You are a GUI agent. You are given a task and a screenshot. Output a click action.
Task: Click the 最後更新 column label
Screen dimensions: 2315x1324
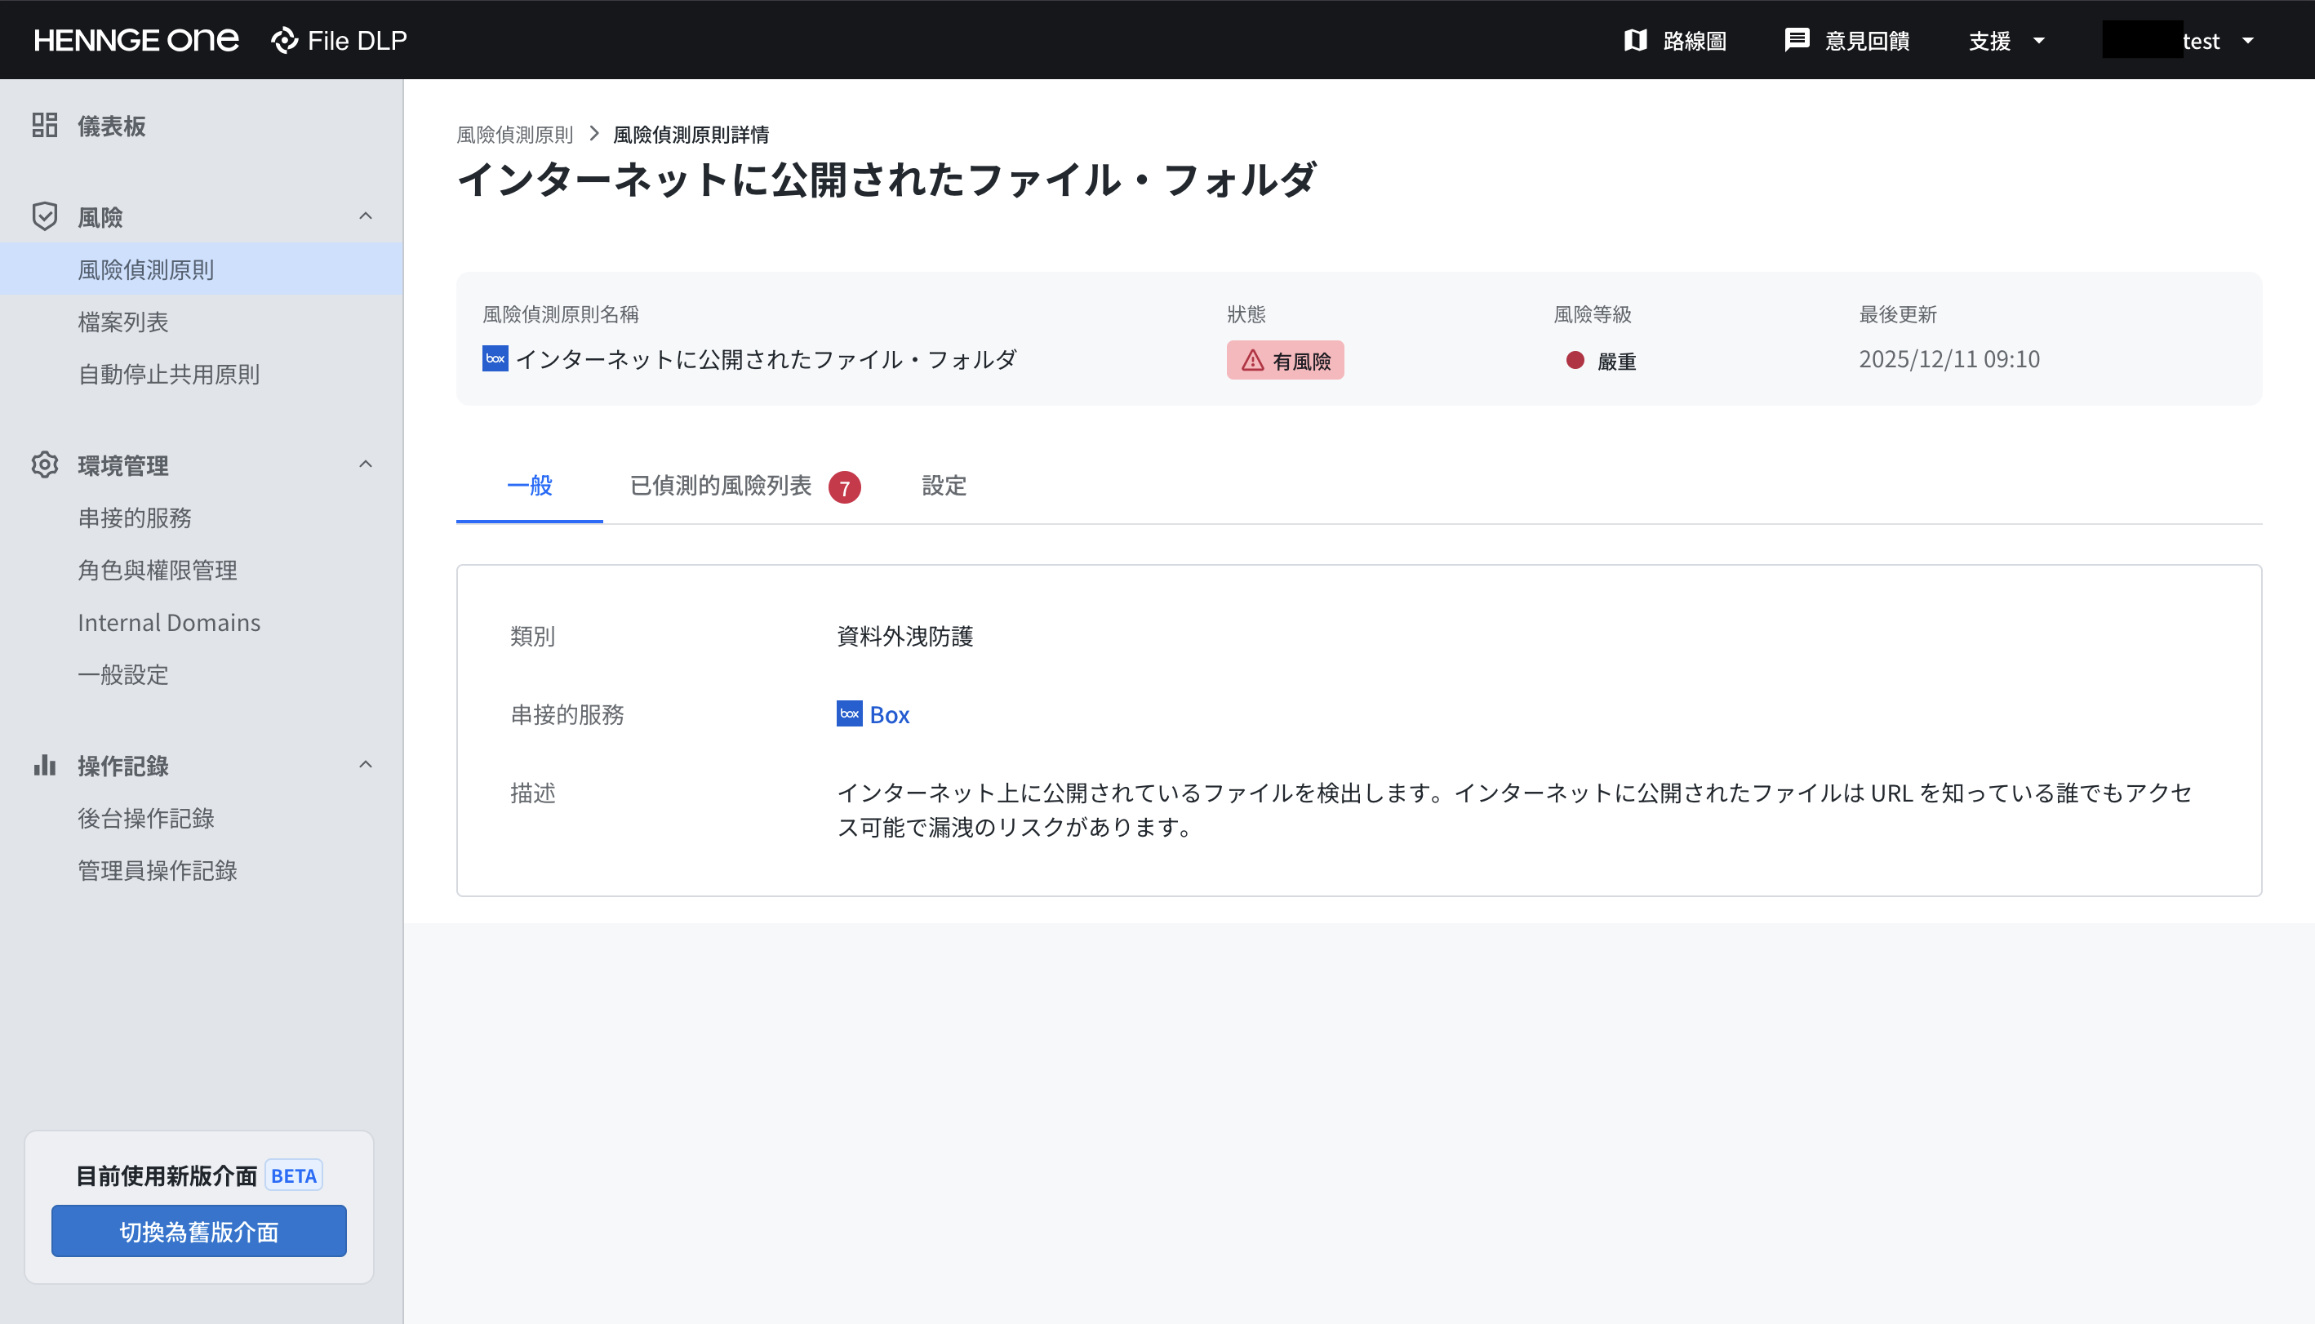coord(1898,314)
